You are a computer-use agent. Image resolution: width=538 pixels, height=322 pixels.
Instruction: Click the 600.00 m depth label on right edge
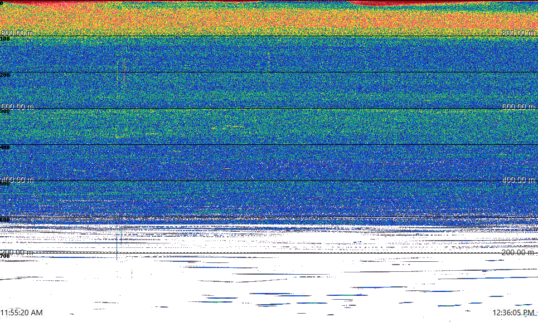(x=518, y=106)
